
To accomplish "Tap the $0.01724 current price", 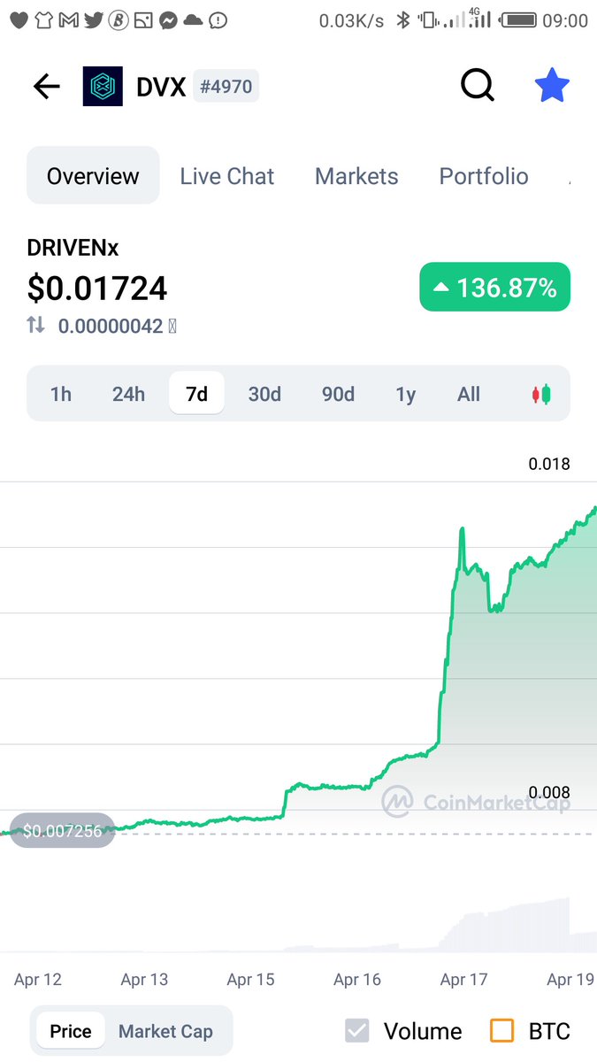I will pos(97,288).
